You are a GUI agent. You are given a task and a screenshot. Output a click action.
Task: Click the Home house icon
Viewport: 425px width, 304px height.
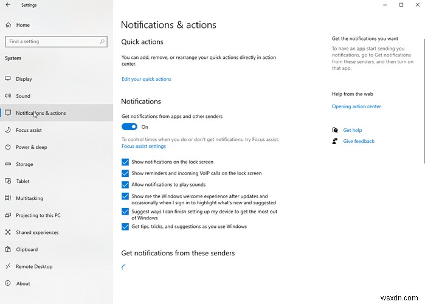[9, 25]
